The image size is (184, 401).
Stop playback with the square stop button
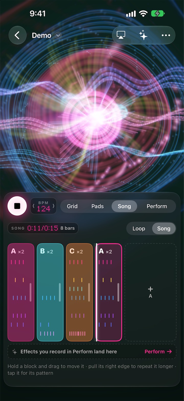coord(17,206)
